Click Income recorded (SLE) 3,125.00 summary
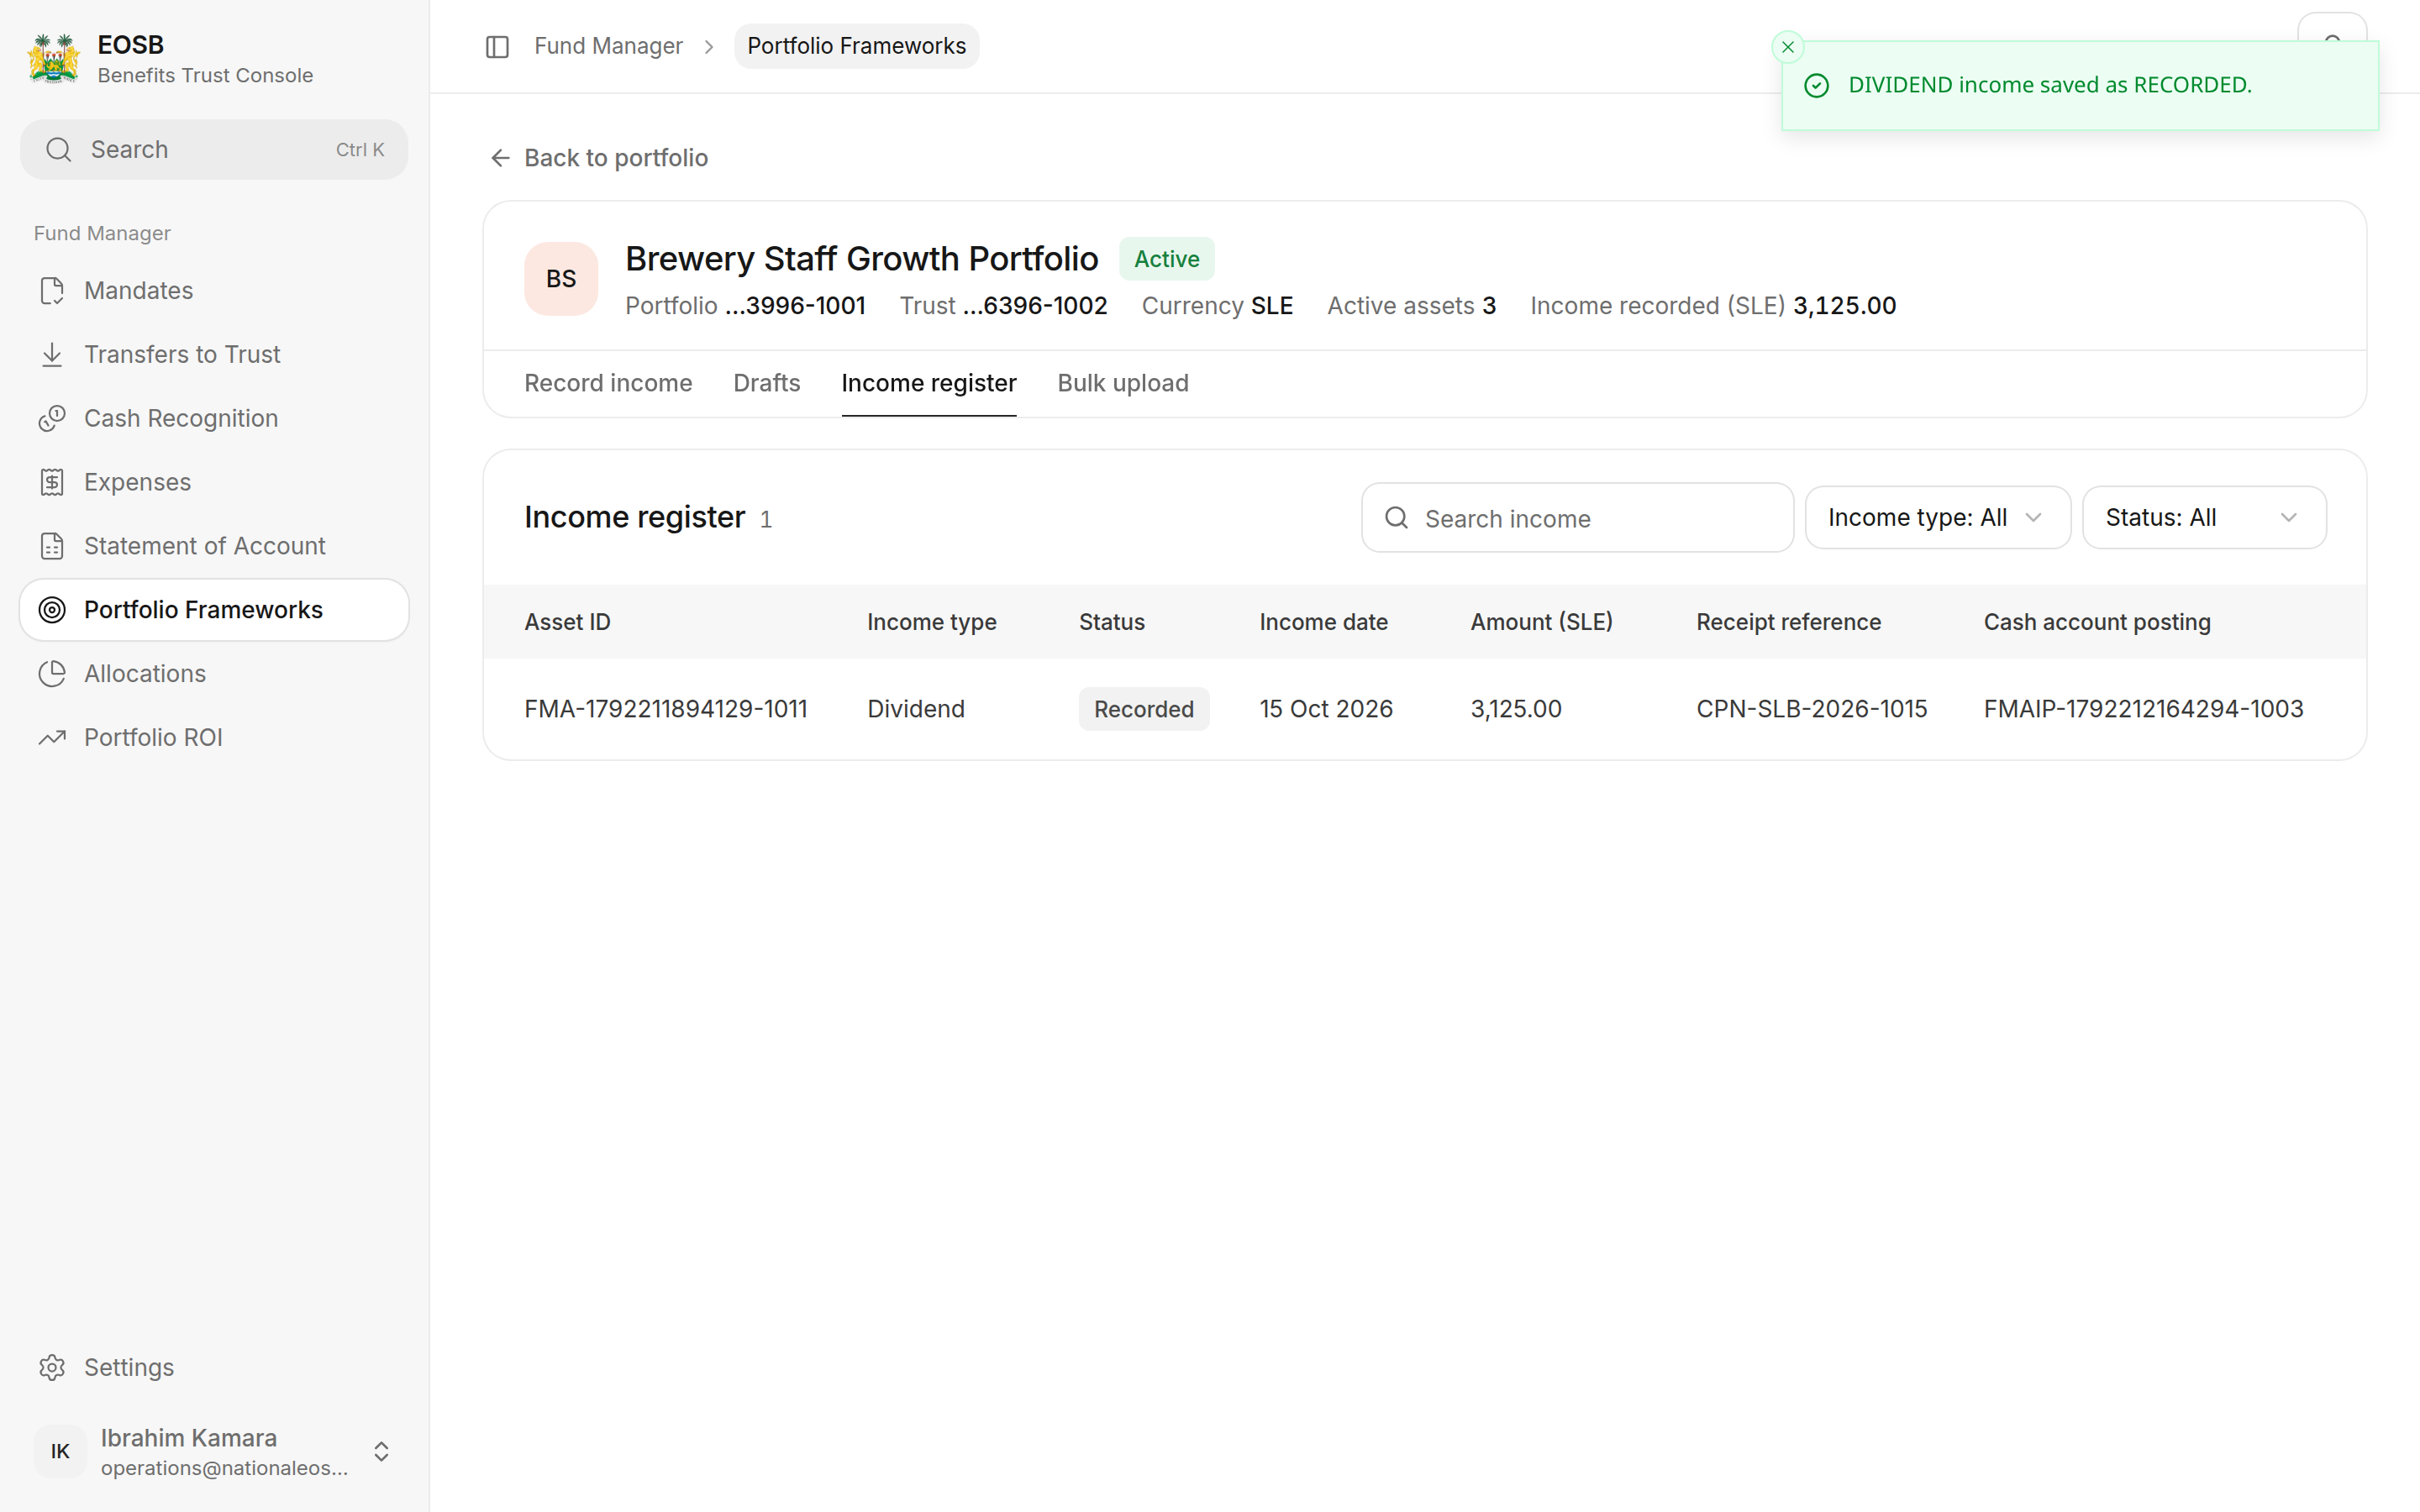 [1713, 306]
